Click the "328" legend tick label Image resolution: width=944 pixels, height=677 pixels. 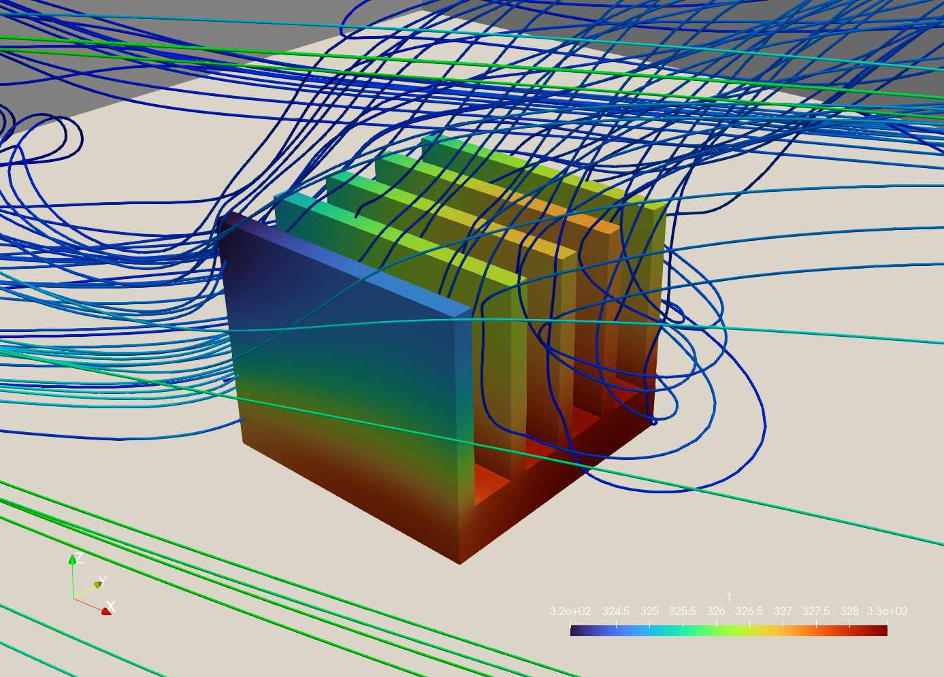pos(849,612)
